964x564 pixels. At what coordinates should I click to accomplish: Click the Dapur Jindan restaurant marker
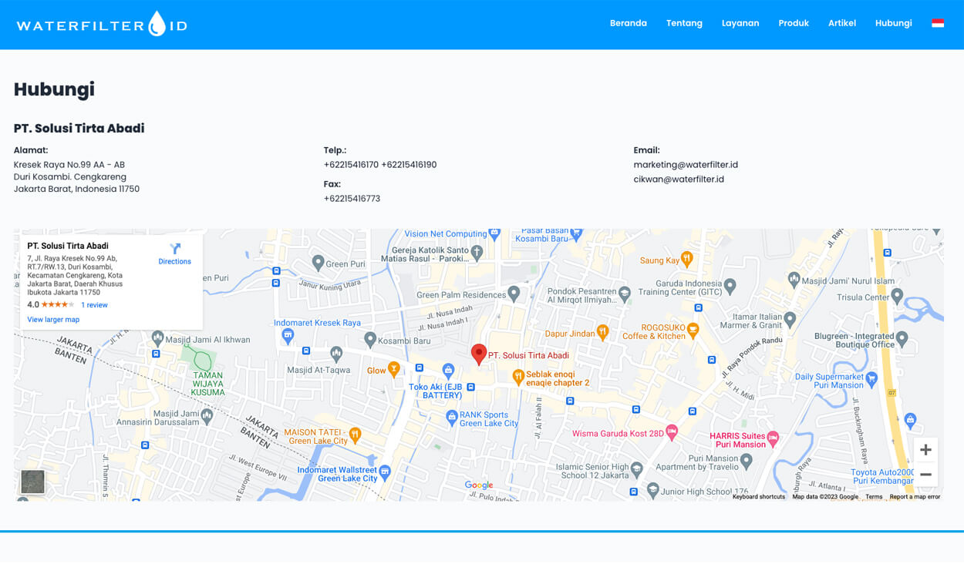click(602, 331)
